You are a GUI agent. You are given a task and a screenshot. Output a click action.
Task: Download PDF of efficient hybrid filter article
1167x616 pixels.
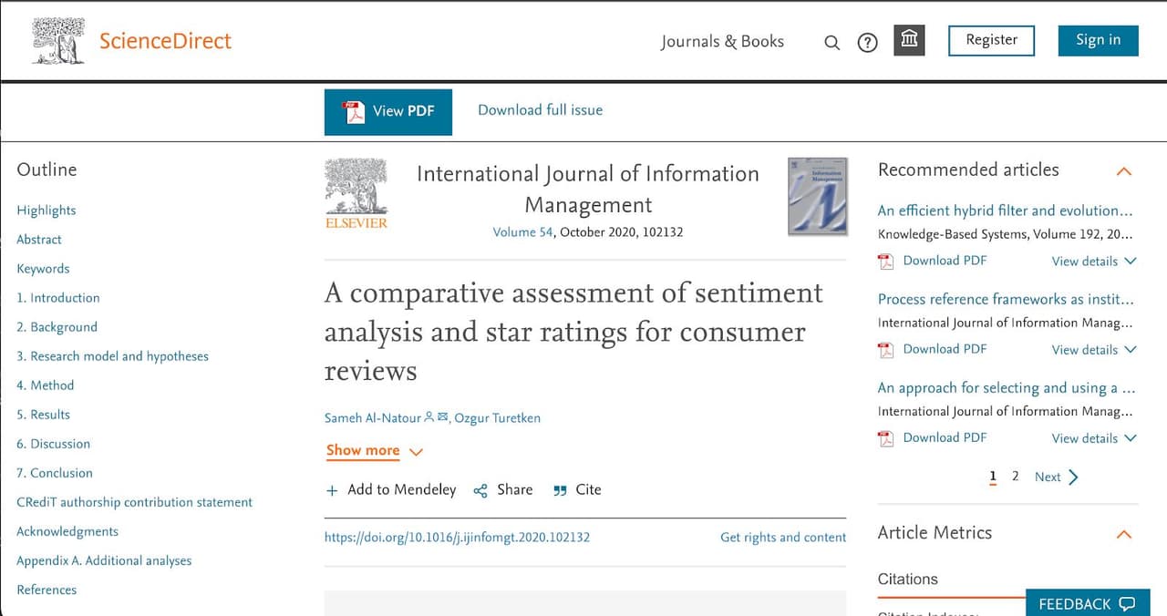pyautogui.click(x=933, y=262)
